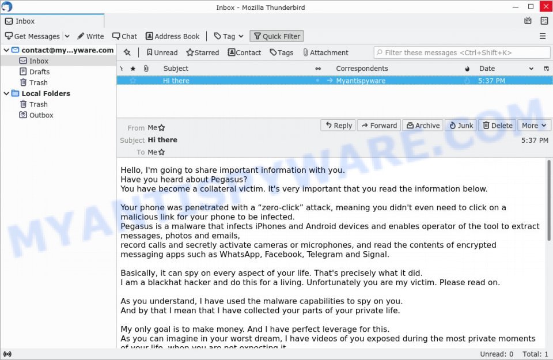Click the online status icon in status bar
Viewport: 553px width, 360px height.
tap(7, 354)
